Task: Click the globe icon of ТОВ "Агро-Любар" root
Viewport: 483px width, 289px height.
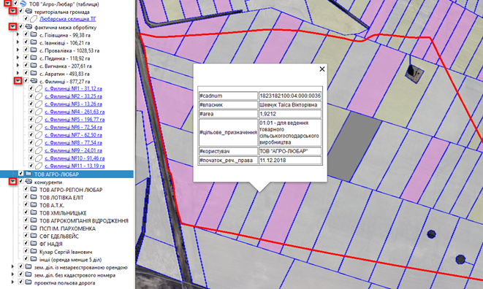Action: click(x=23, y=4)
